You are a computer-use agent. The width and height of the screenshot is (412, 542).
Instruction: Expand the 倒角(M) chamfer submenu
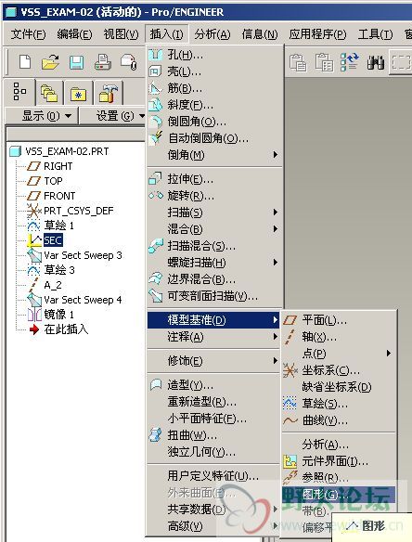[215, 155]
